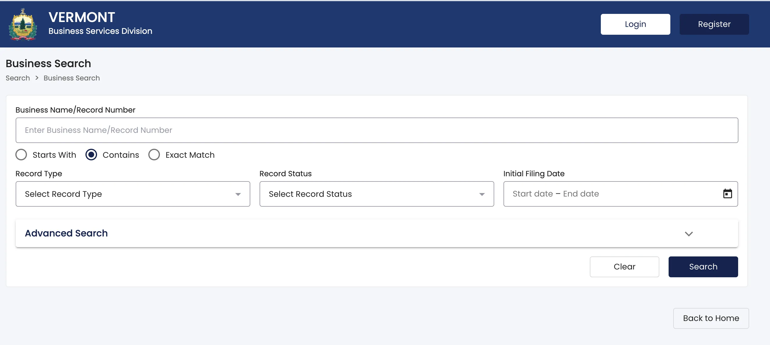
Task: Click the Business Search breadcrumb item
Action: click(x=72, y=78)
